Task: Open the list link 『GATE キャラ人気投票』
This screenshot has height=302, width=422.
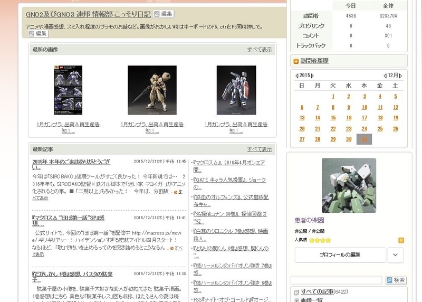Action: (x=229, y=183)
